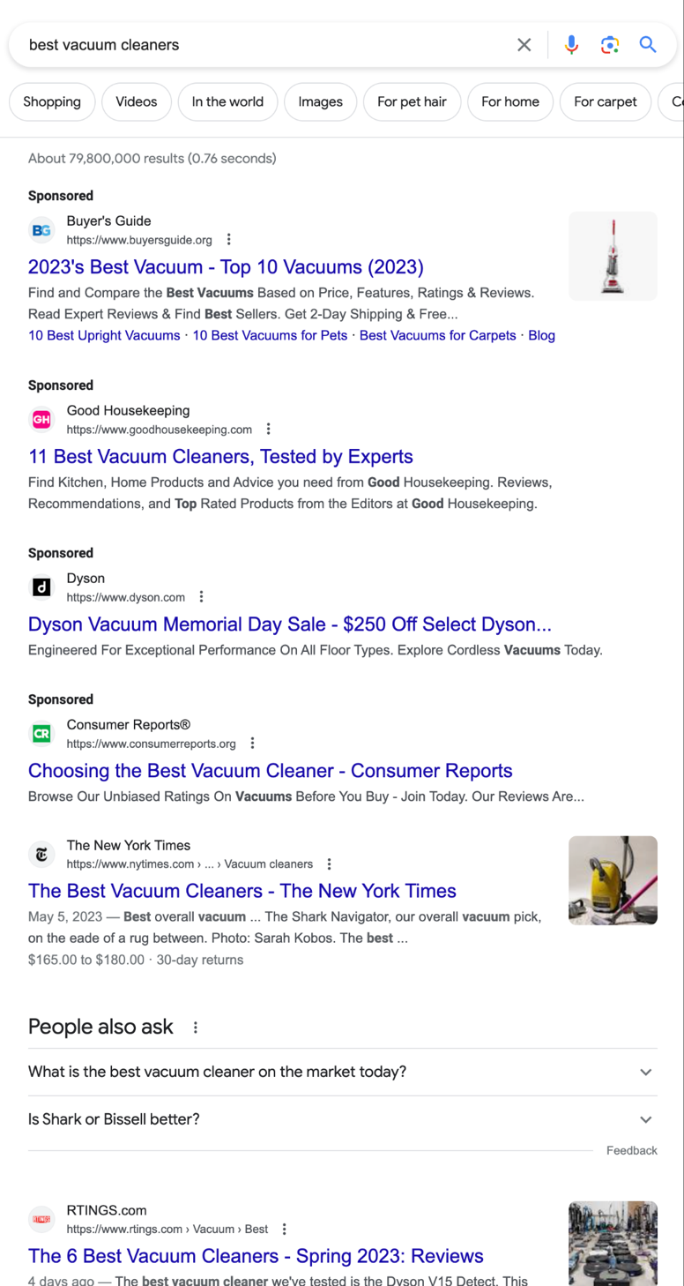Open three-dot menu beside RTINGS result URL
Image resolution: width=684 pixels, height=1286 pixels.
[x=285, y=1230]
